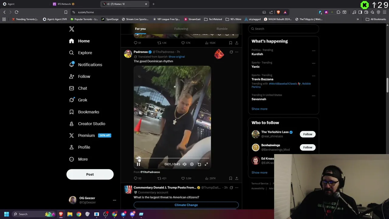Image resolution: width=389 pixels, height=219 pixels.
Task: Repost Padronso post with 421 reposts
Action: click(162, 178)
